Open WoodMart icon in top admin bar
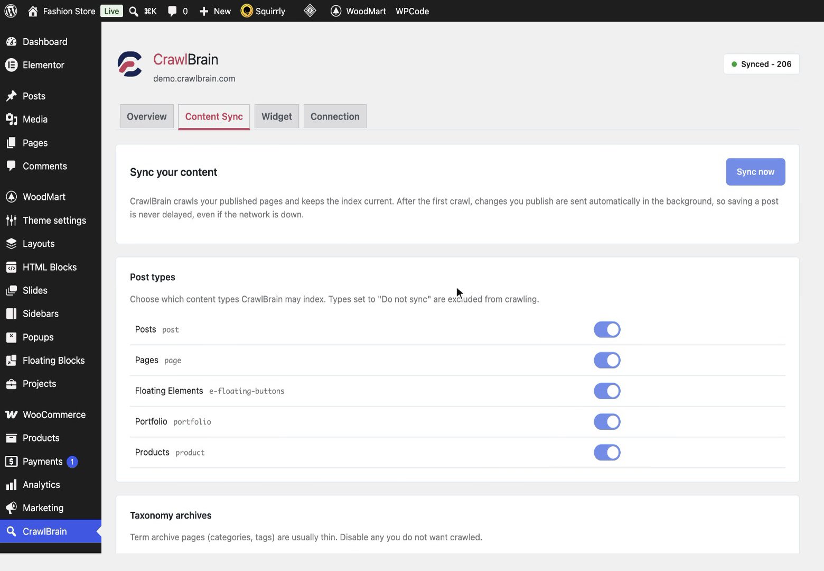 (336, 11)
